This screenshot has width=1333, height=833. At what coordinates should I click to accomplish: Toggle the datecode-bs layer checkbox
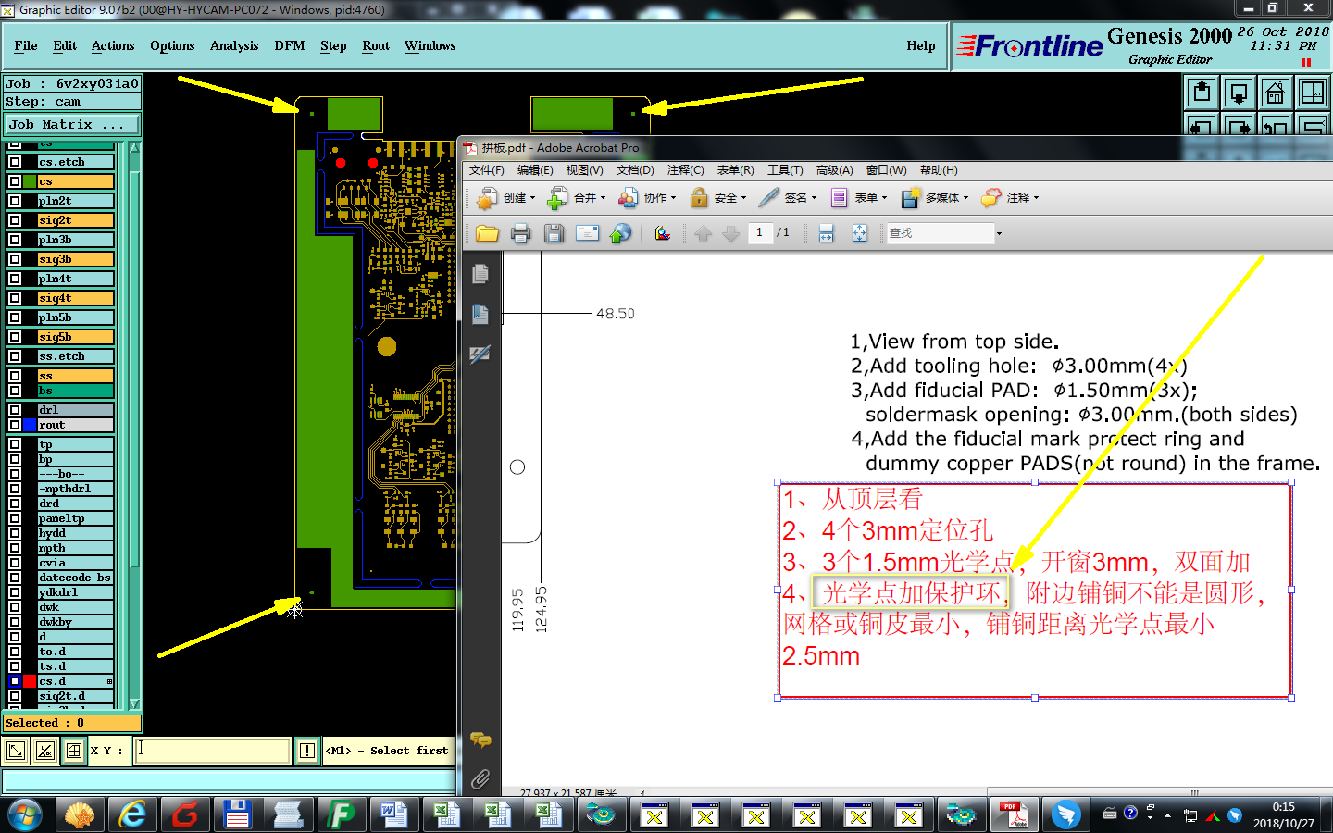15,578
